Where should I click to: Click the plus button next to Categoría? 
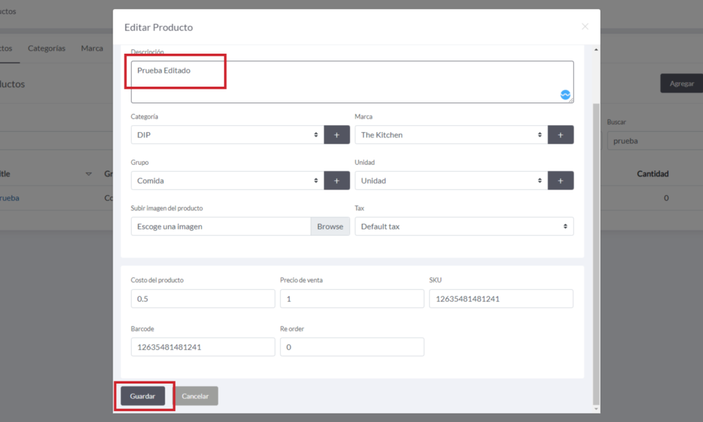point(336,135)
